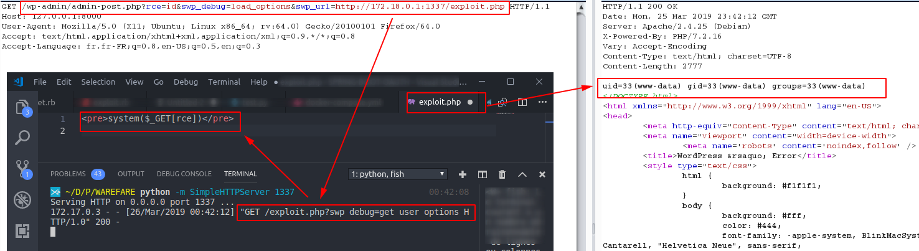Open the Explorer view in activity bar

point(22,107)
